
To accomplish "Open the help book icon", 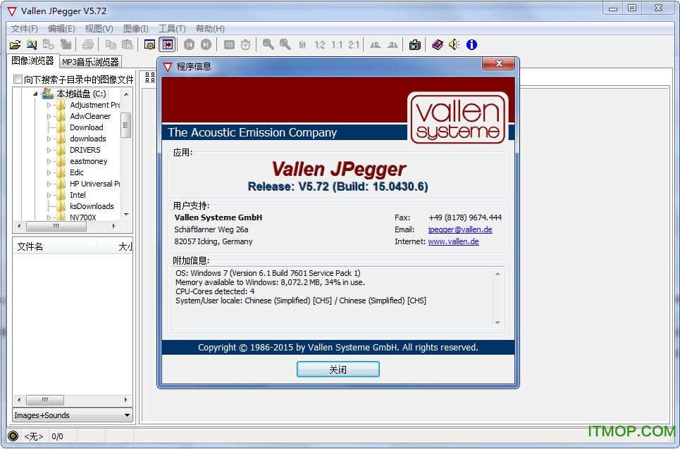I will pyautogui.click(x=438, y=44).
